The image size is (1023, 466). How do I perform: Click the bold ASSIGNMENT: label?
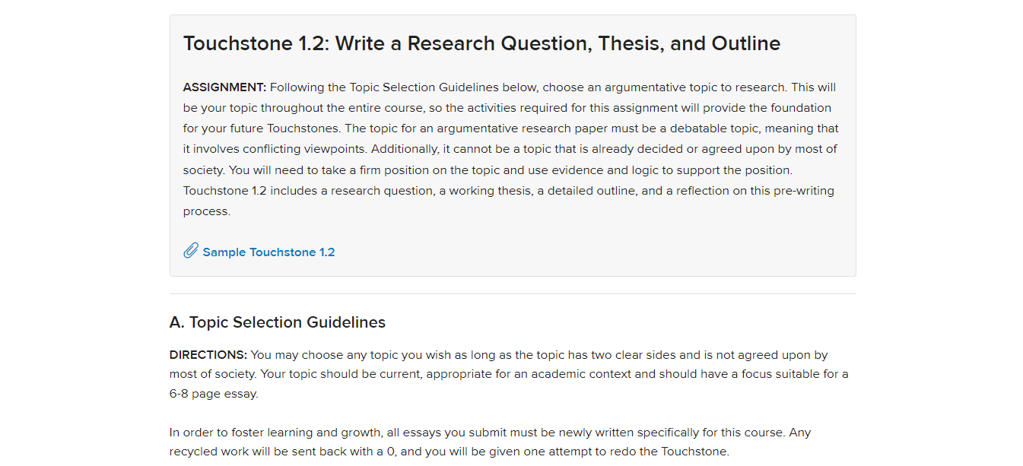224,87
